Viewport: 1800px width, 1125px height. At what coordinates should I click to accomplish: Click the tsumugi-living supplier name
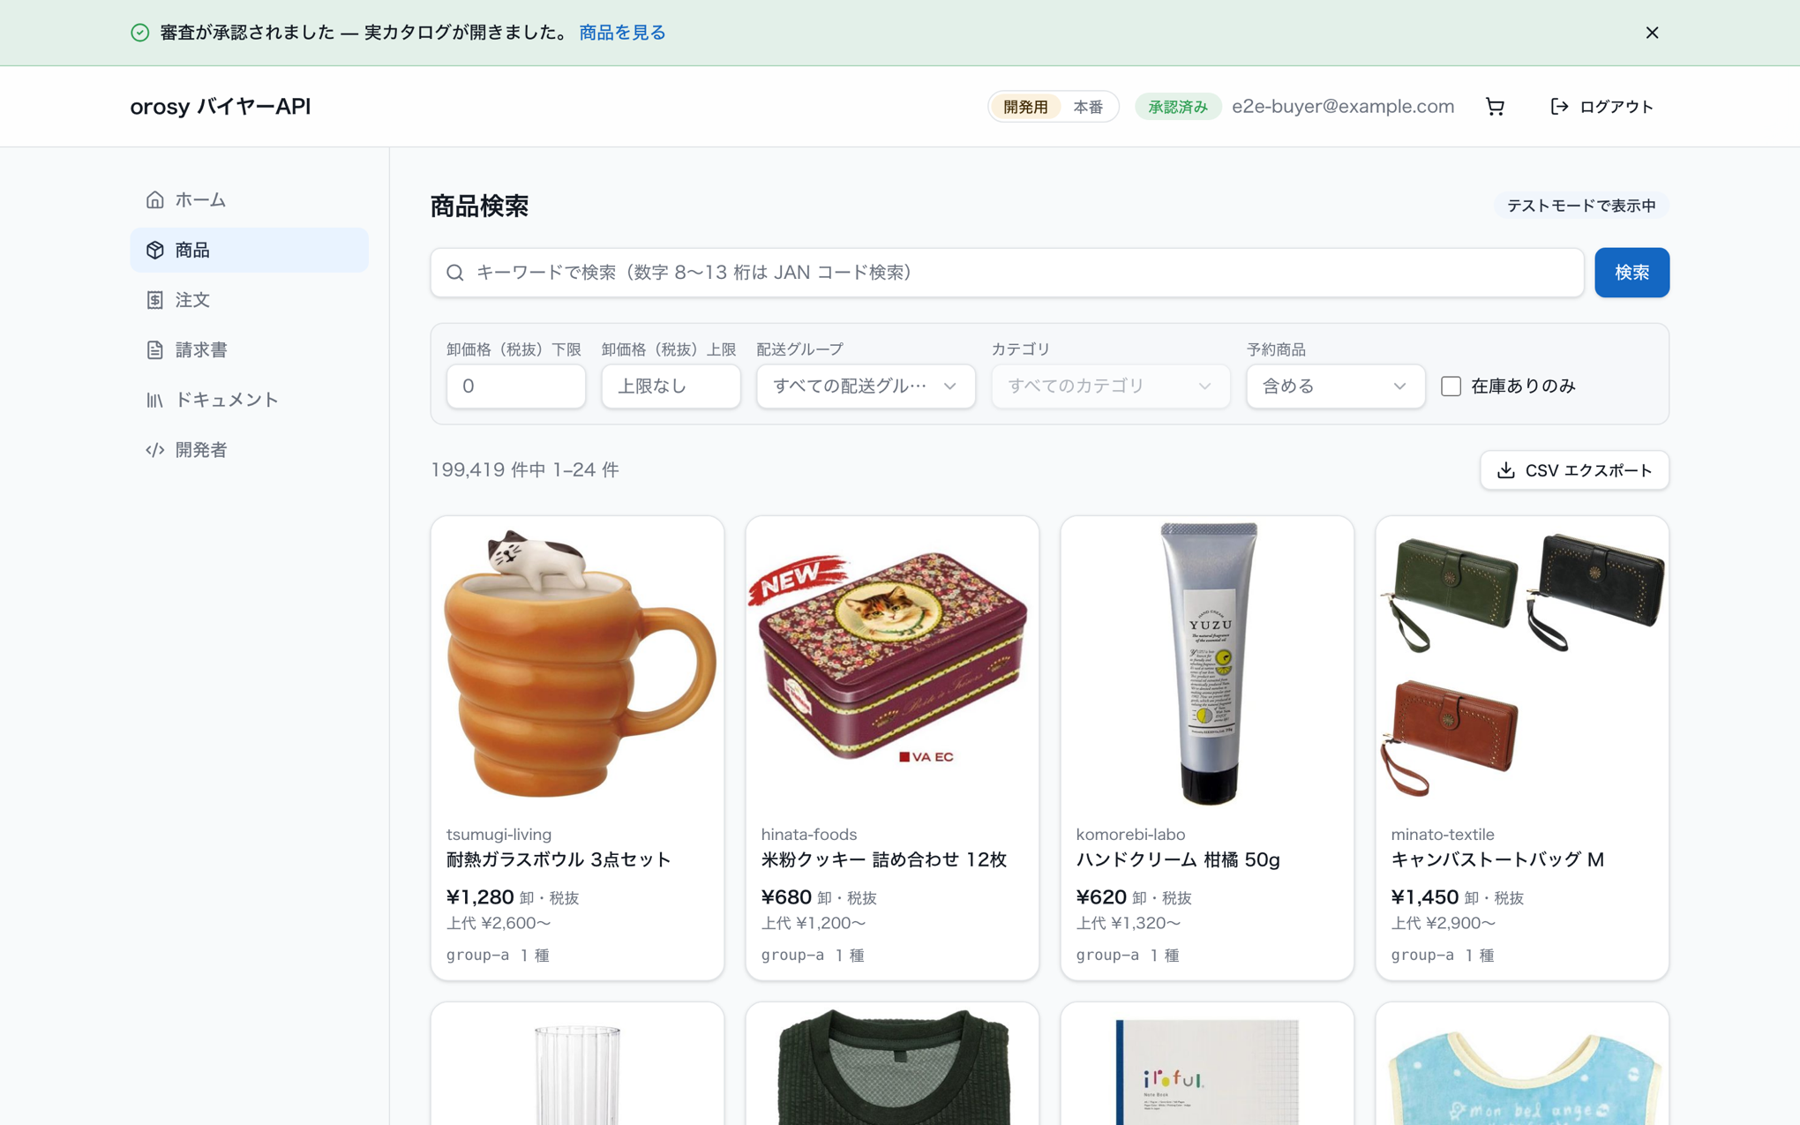pos(499,835)
